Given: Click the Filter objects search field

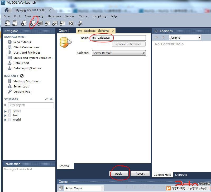Looking at the screenshot, I should (x=31, y=105).
